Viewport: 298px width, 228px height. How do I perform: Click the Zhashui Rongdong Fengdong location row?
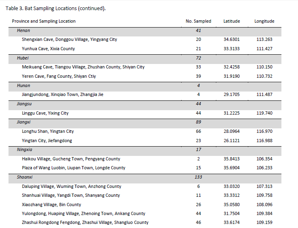click(85, 222)
